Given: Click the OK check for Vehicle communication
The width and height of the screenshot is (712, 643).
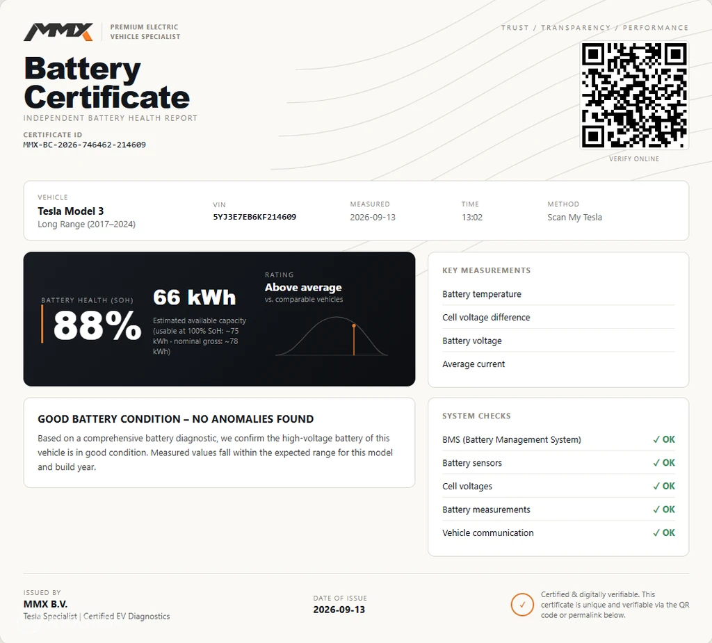Looking at the screenshot, I should [x=664, y=532].
